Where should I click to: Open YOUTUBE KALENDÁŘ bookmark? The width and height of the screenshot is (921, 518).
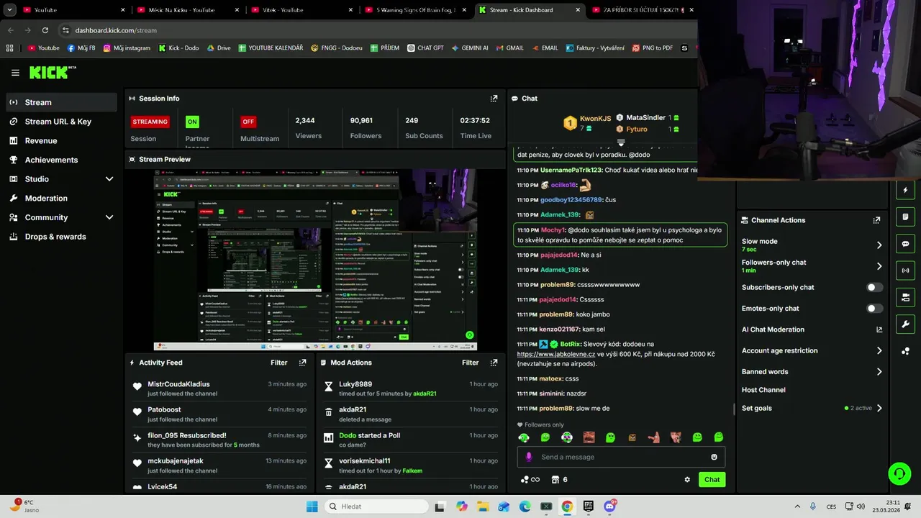(x=271, y=48)
